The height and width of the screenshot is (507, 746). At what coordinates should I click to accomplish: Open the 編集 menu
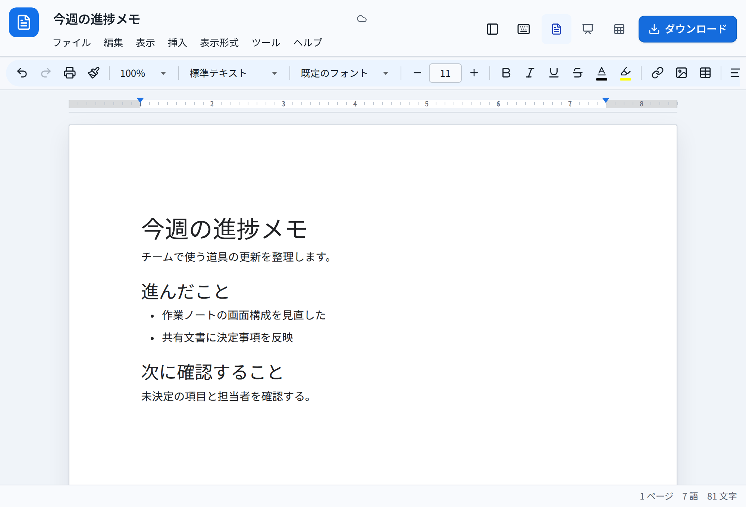[113, 43]
